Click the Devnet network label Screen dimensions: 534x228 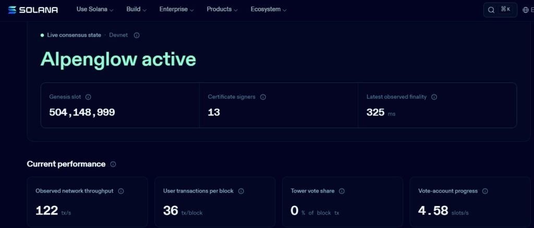[x=118, y=35]
